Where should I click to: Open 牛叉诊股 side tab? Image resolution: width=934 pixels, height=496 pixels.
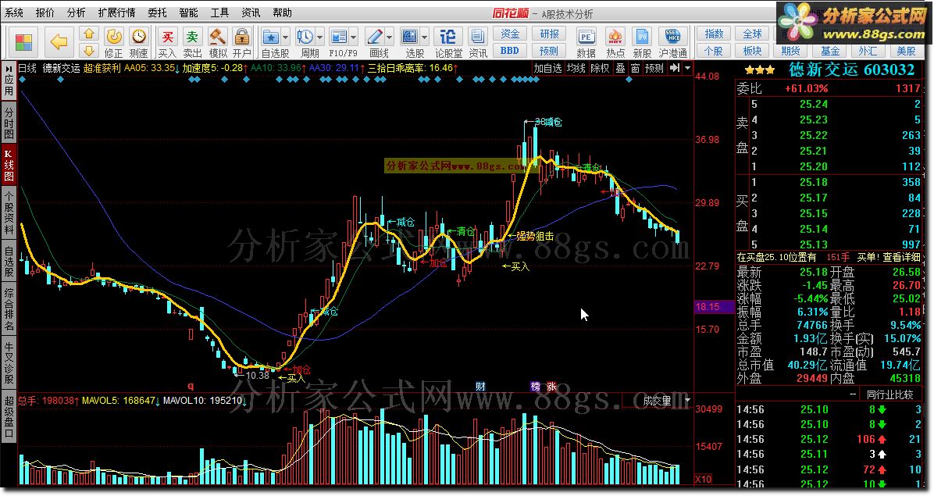coord(9,362)
